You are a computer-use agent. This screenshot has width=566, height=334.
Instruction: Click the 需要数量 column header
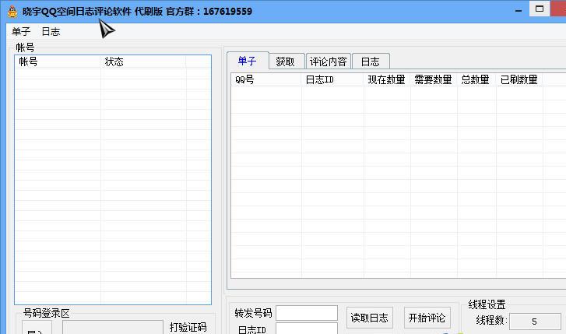[433, 79]
